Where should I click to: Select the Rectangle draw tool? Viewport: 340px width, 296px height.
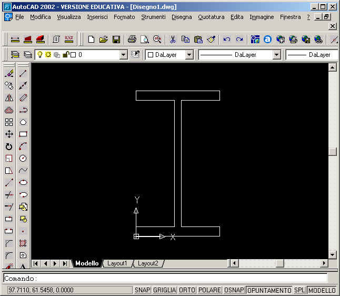pyautogui.click(x=23, y=134)
